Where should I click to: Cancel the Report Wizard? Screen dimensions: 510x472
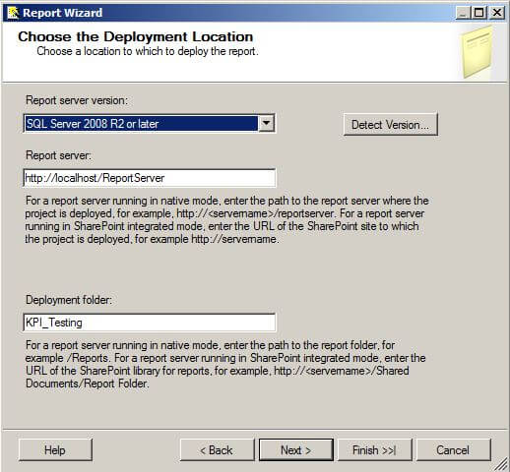pyautogui.click(x=453, y=450)
